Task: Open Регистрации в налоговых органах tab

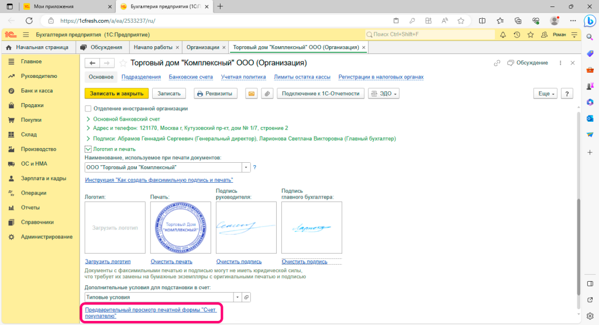Action: click(x=381, y=77)
